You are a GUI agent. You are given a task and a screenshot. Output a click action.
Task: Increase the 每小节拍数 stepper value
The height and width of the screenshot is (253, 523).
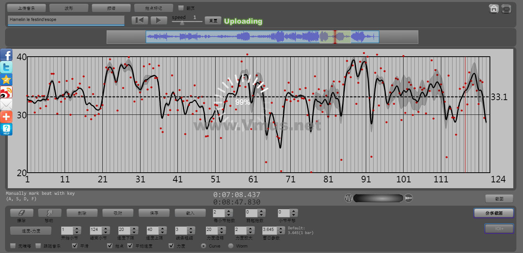(x=229, y=211)
